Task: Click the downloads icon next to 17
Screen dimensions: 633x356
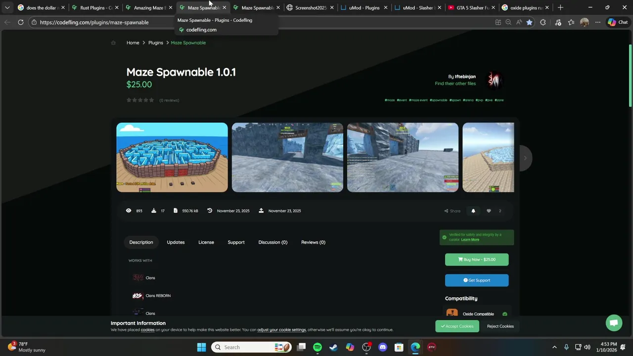Action: point(154,211)
